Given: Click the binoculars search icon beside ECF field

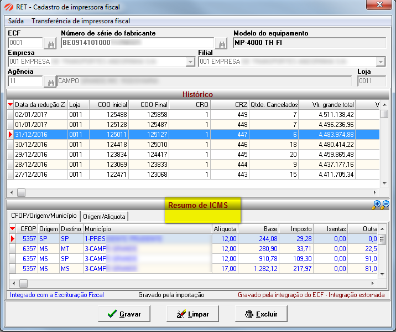Looking at the screenshot, I should coord(50,44).
